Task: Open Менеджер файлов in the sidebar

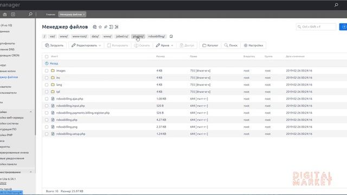Action: (x=9, y=77)
